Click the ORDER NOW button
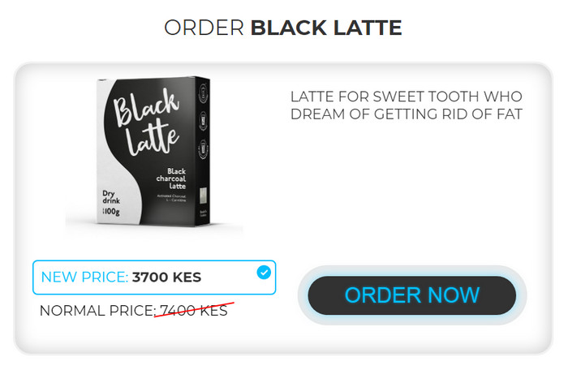Viewport: 568px width, 370px height. (412, 295)
